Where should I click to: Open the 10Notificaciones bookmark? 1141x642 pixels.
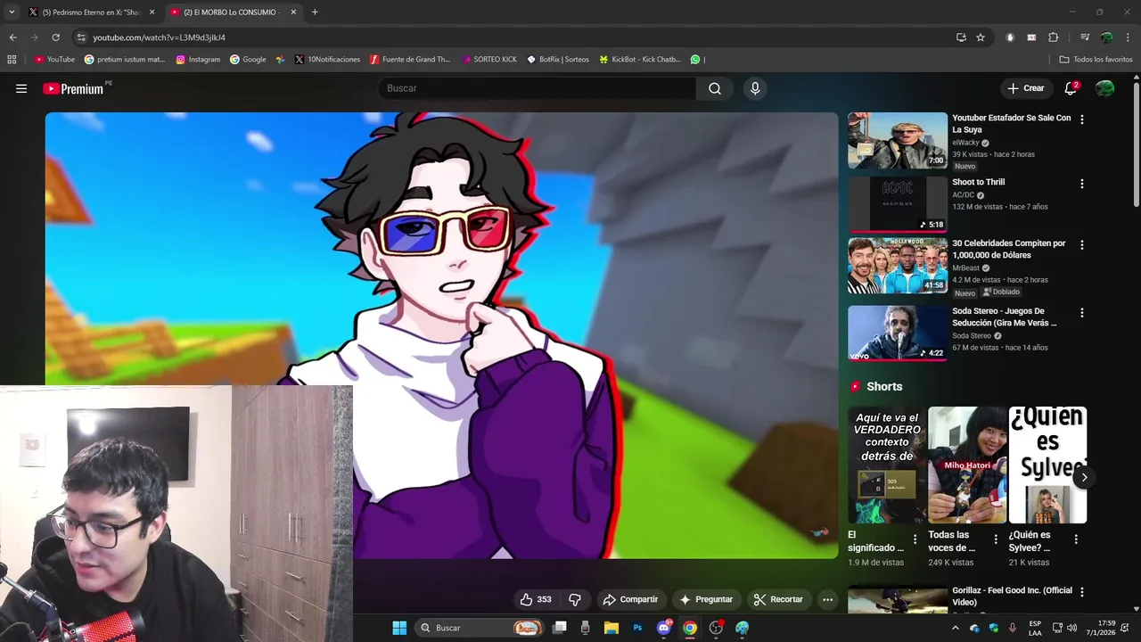pos(327,60)
